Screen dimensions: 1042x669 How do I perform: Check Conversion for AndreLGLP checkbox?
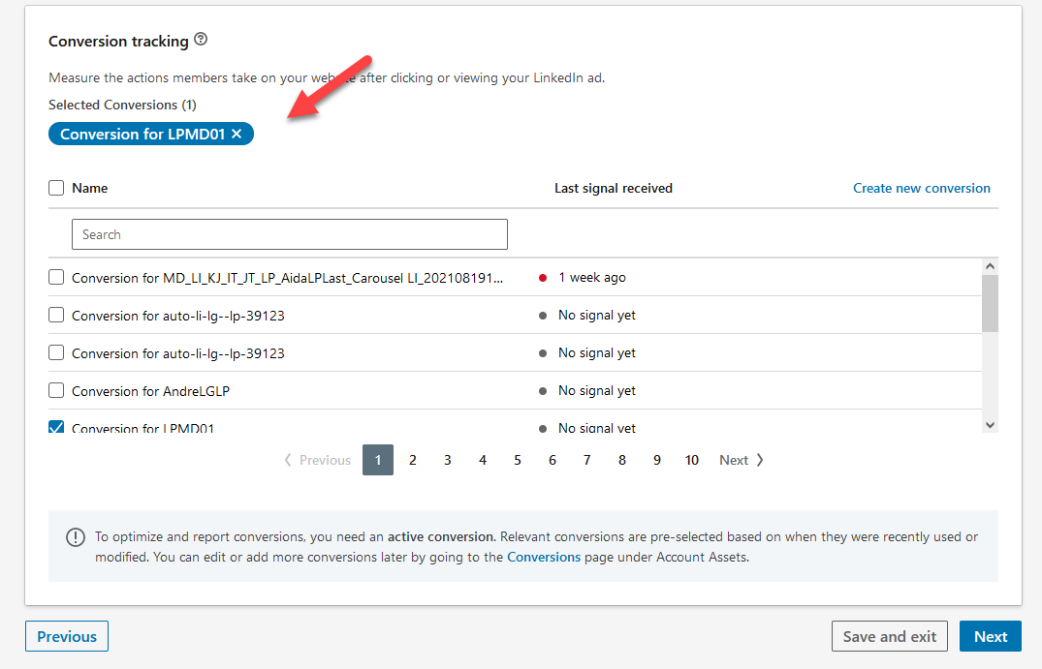(56, 391)
